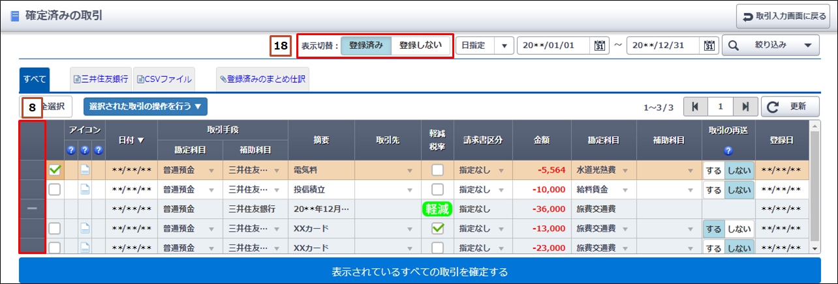
Task: Click 表示されているすべての取引を確定する
Action: (419, 271)
